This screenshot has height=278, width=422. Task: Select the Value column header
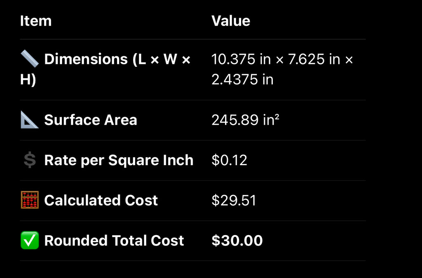231,21
